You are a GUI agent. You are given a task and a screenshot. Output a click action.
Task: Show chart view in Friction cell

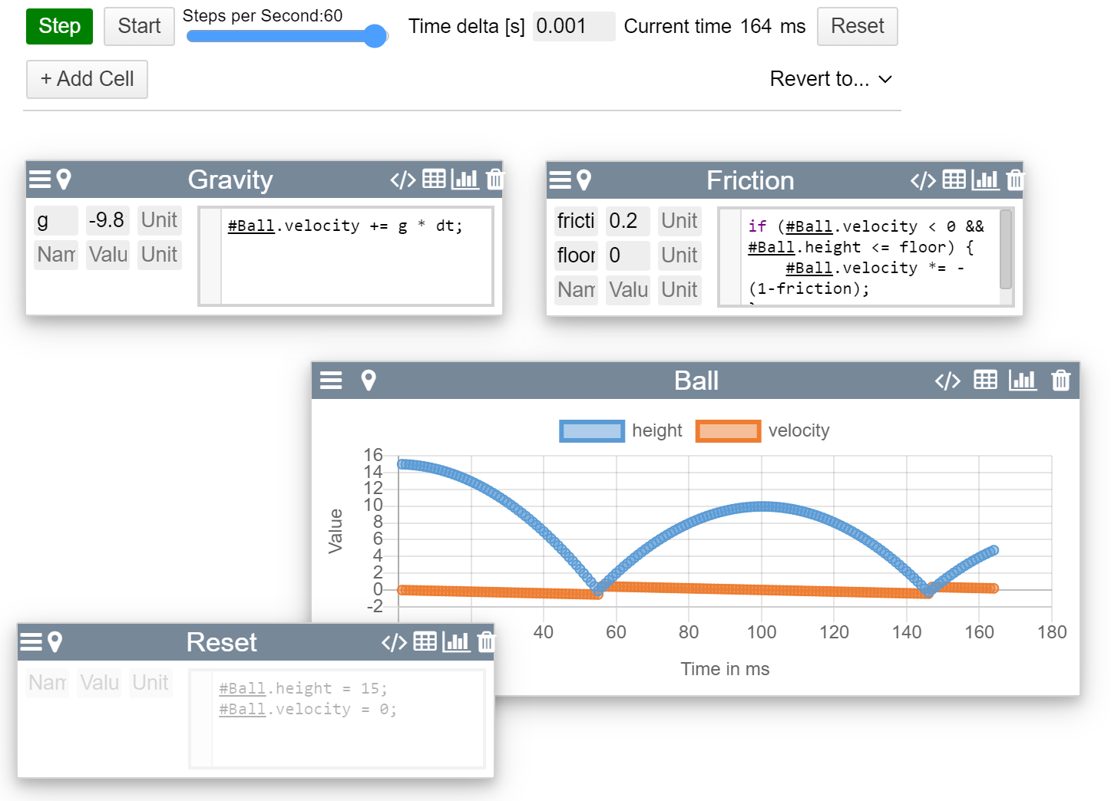coord(985,180)
